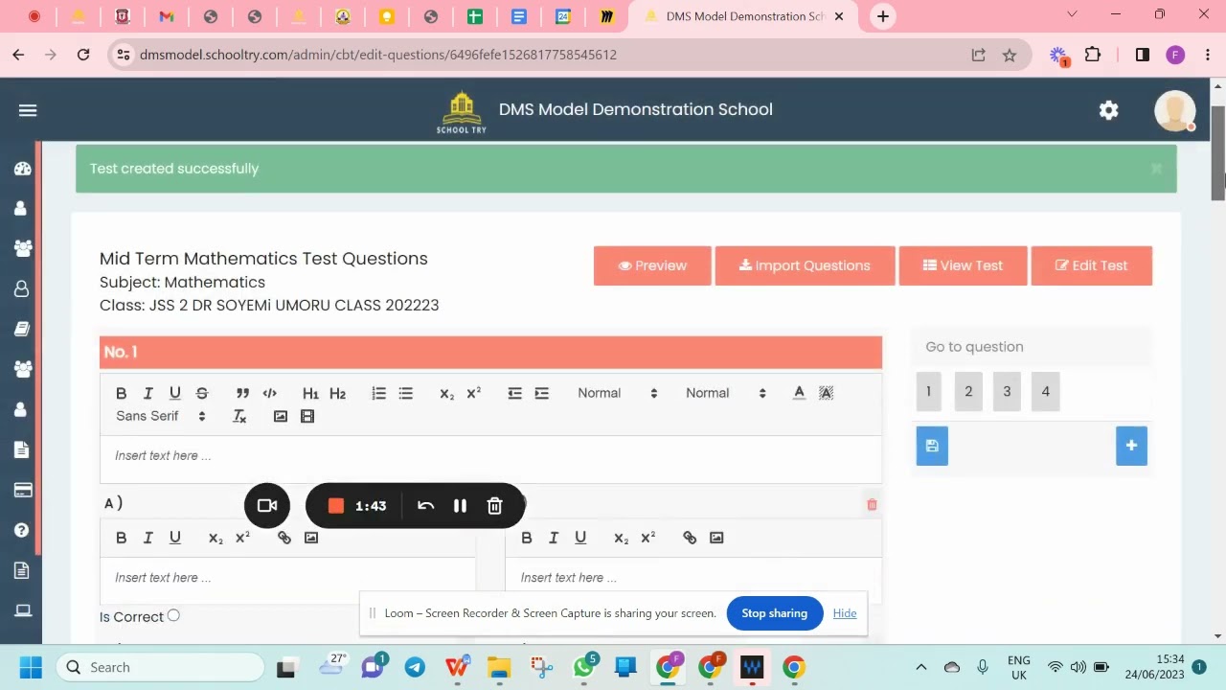Toggle italic in question editor toolbar
1226x690 pixels.
(x=148, y=393)
